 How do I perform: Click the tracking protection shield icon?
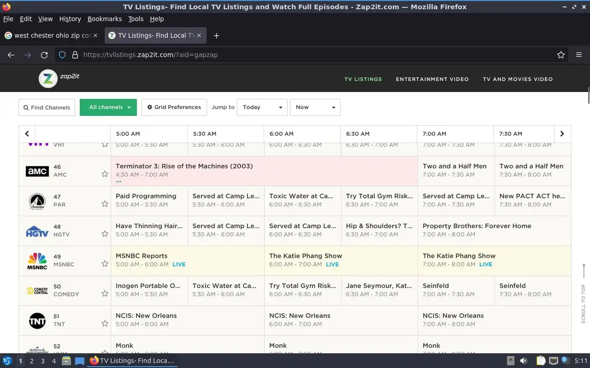[x=62, y=55]
